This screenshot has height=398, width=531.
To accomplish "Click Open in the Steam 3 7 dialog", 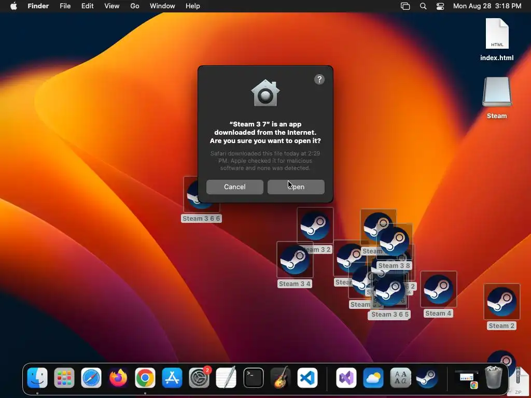I will pyautogui.click(x=296, y=187).
